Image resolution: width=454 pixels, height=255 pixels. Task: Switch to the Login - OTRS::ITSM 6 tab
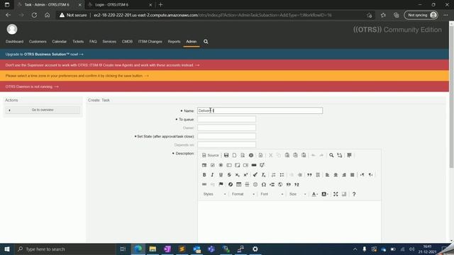pos(120,5)
